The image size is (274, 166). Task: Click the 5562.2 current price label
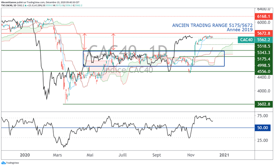[x=264, y=40]
